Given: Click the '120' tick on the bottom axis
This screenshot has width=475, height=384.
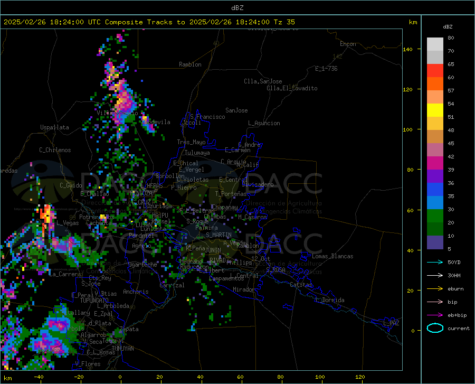Looking at the screenshot, I should [360, 377].
